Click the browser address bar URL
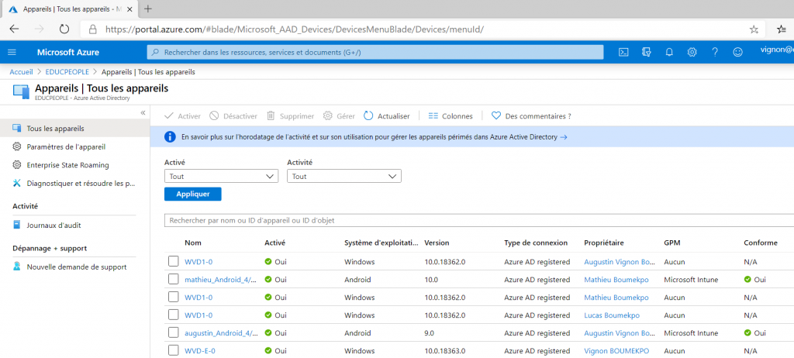This screenshot has height=358, width=794. point(294,29)
